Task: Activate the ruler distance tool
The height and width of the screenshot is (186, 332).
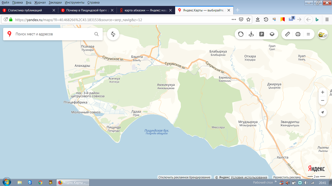Action: [287, 34]
